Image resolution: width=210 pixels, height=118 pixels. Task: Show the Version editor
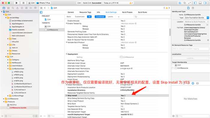pyautogui.click(x=190, y=3)
